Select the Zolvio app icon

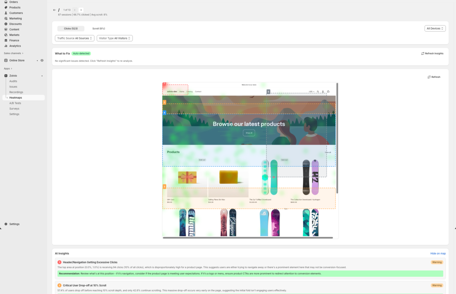6,75
